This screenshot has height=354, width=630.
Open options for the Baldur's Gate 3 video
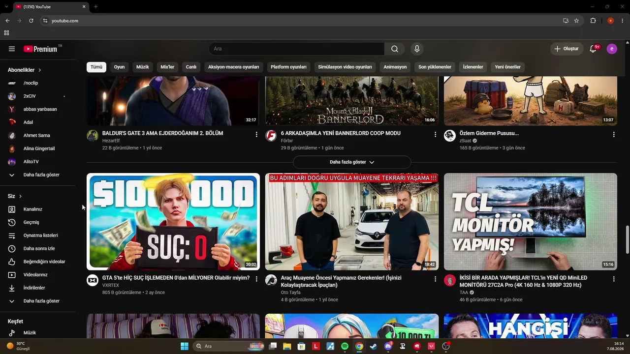[x=256, y=134]
